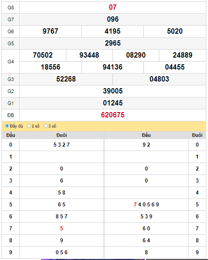Click the special prize number 620675
This screenshot has height=260, width=208.
113,115
